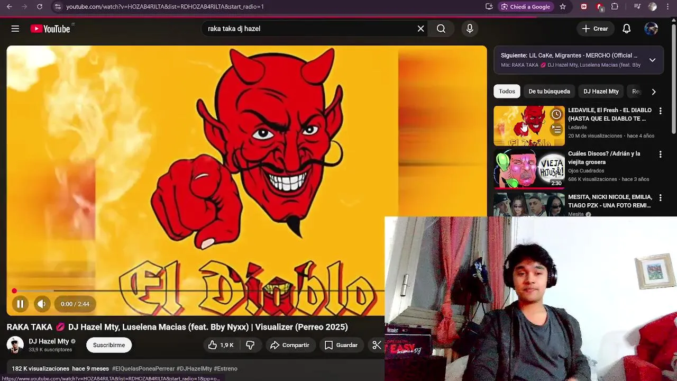Open the #DJHazelMty hashtag
Screen dimensions: 677x381
click(x=194, y=369)
